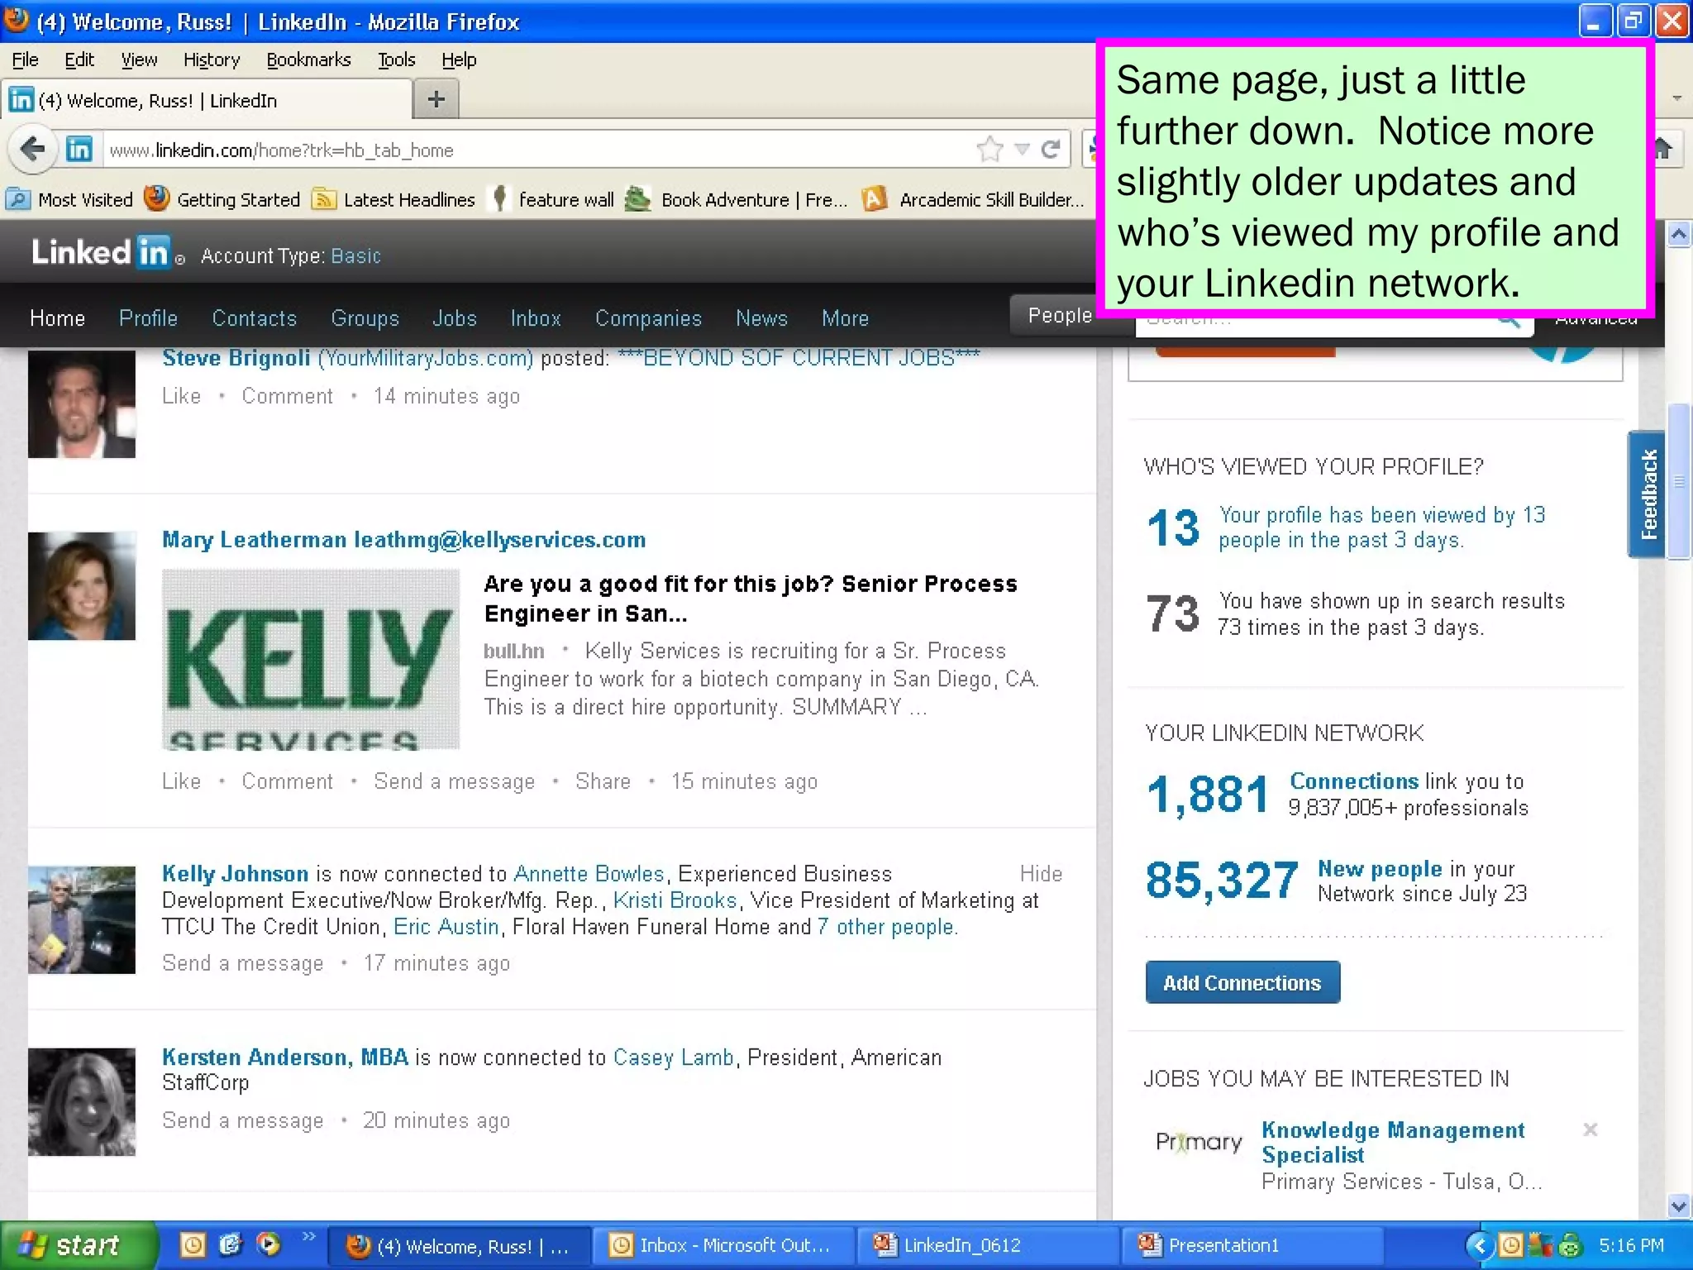Screen dimensions: 1693x1270
Task: Open Knowledge Management Specialist job link
Action: [x=1393, y=1142]
